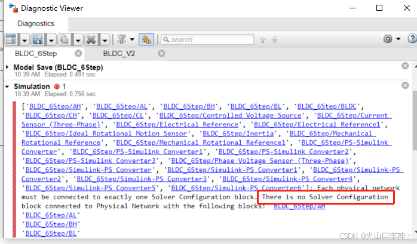The image size is (417, 244).
Task: Open the first BLDC_6Step/BL link
Action: (256, 106)
